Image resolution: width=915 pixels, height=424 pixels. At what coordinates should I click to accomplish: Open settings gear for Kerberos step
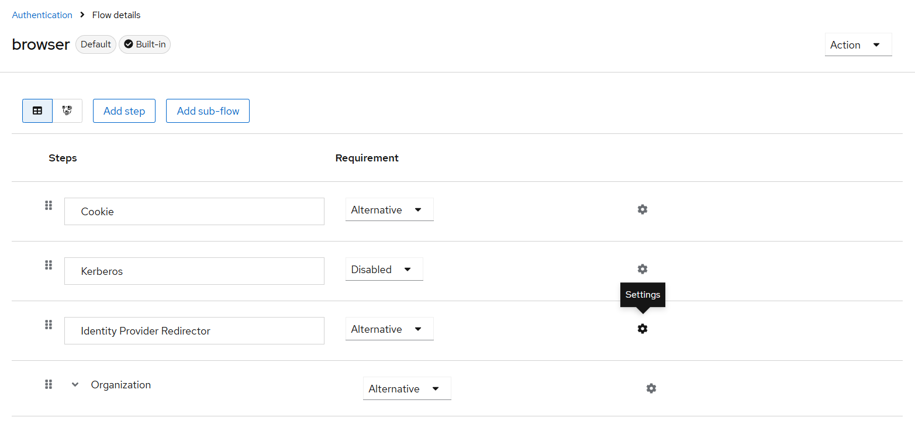click(643, 269)
